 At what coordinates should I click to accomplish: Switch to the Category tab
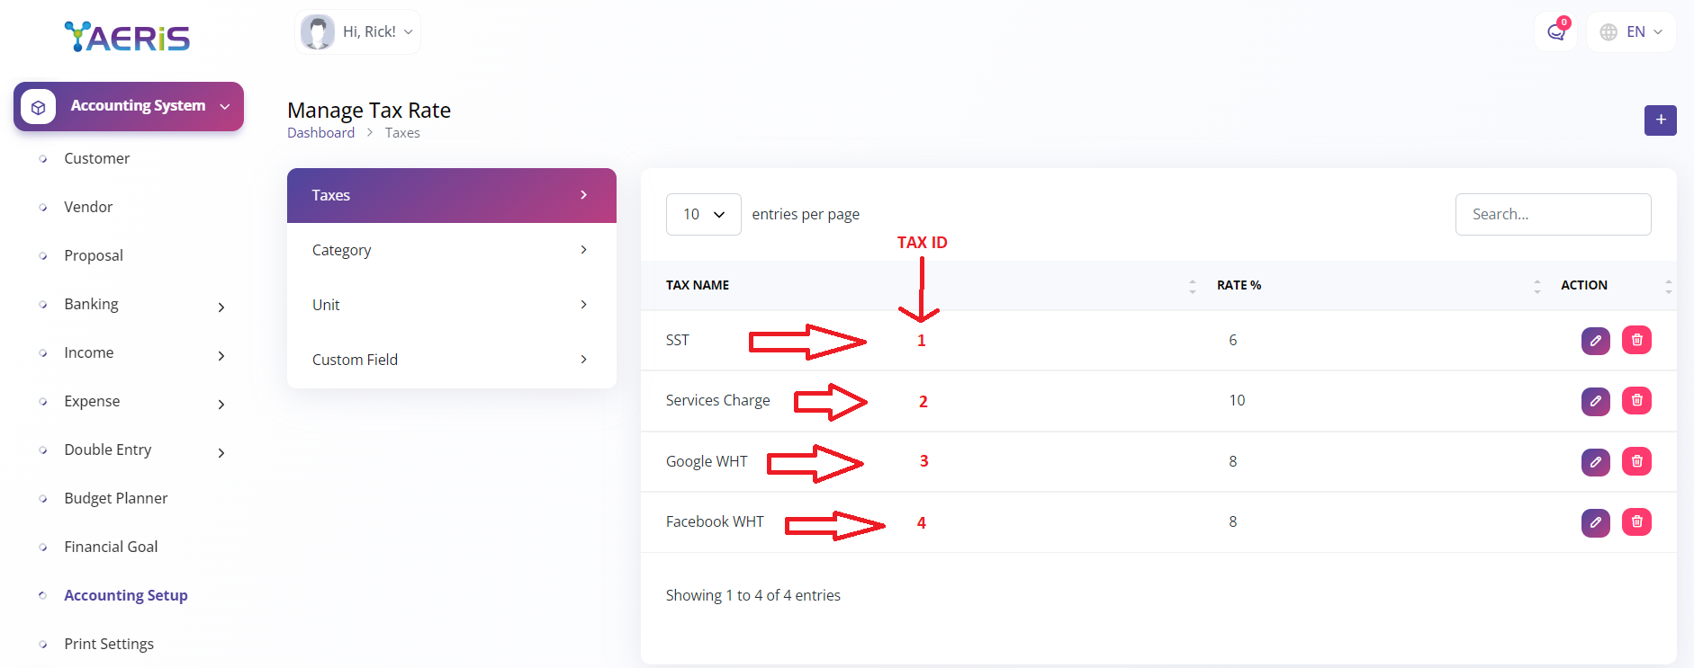[x=451, y=250]
